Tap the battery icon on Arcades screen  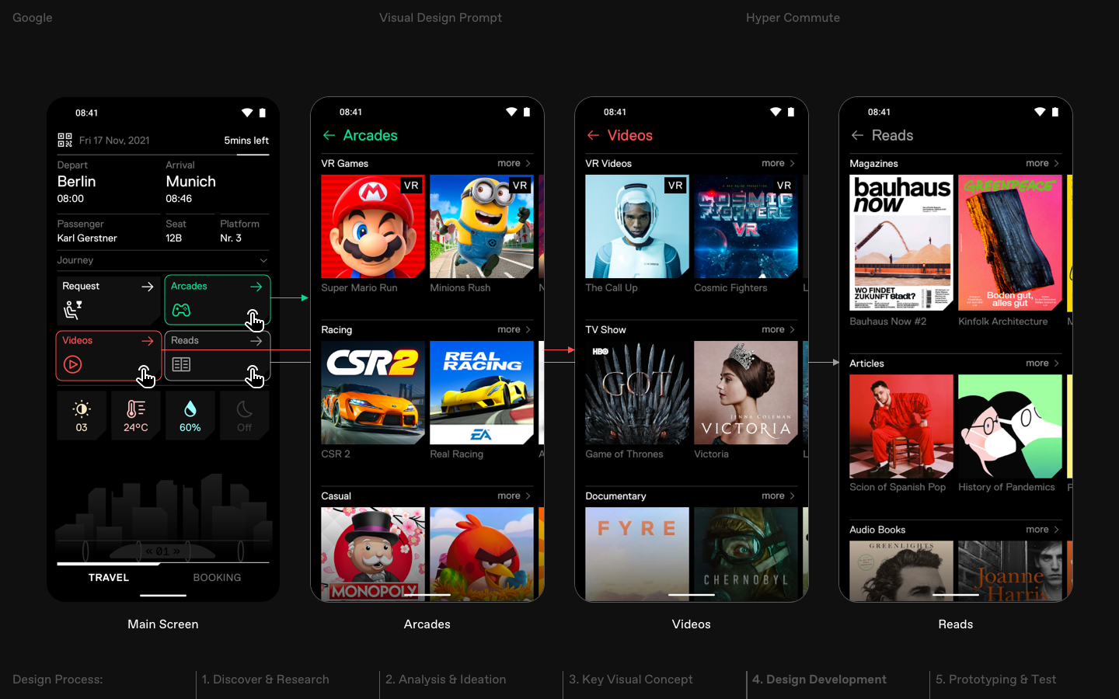pos(527,112)
